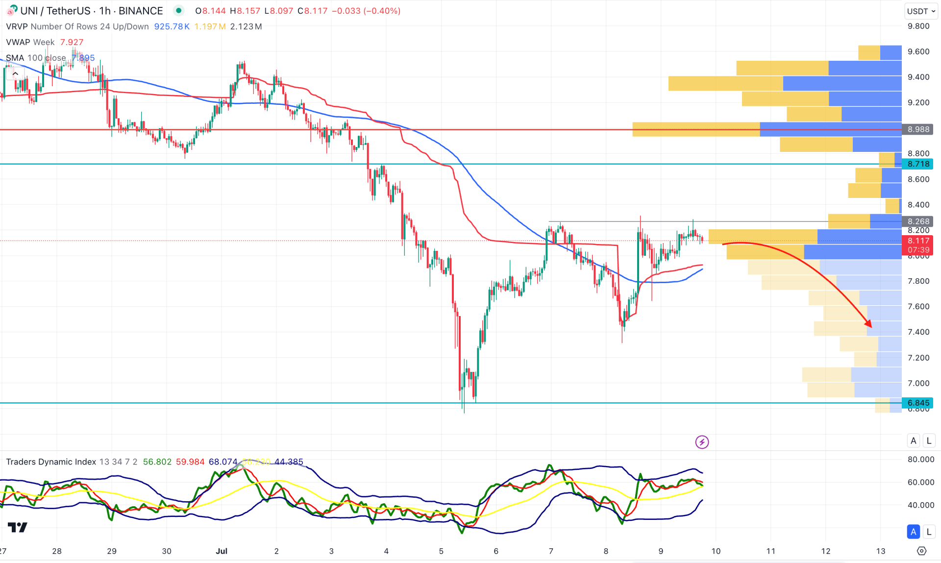Viewport: 941px width, 563px height.
Task: Click the Jul date label on time axis
Action: click(x=222, y=551)
